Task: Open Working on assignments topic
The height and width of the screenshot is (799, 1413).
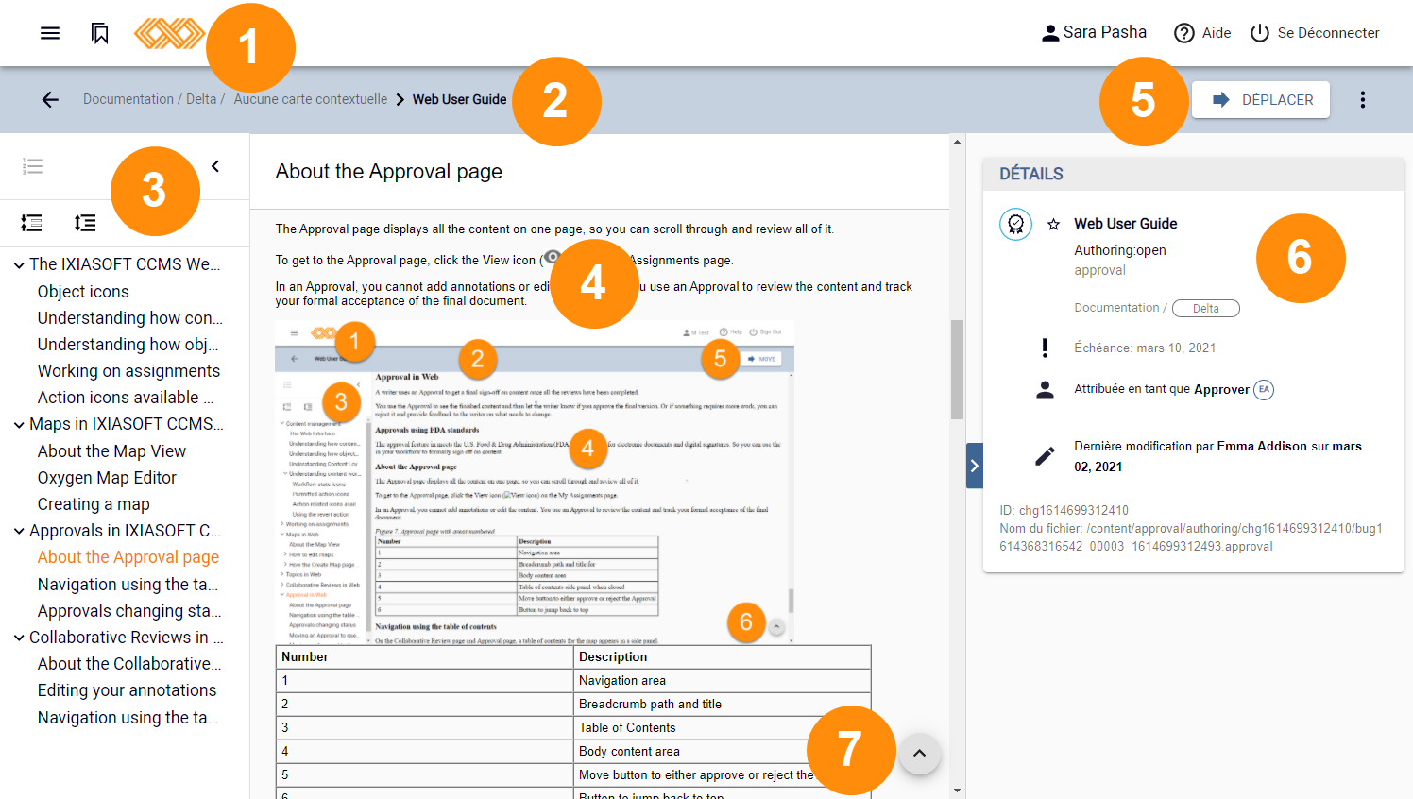Action: tap(128, 371)
